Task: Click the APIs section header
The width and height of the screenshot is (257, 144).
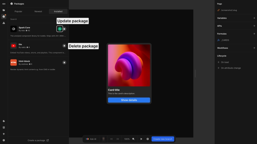Action: [219, 26]
